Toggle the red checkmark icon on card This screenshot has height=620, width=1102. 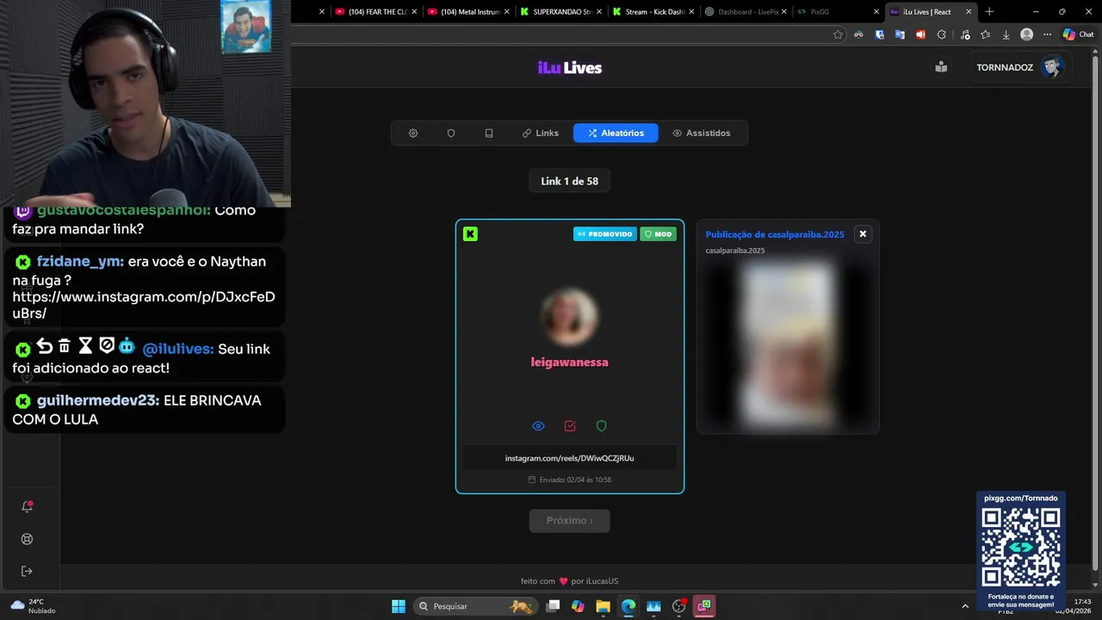pos(570,426)
